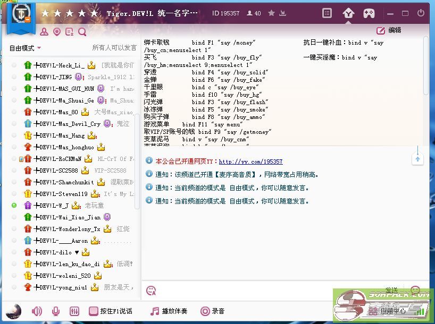Viewport: 435px width, 324px height.
Task: Open the search magnifier icon
Action: [x=82, y=32]
